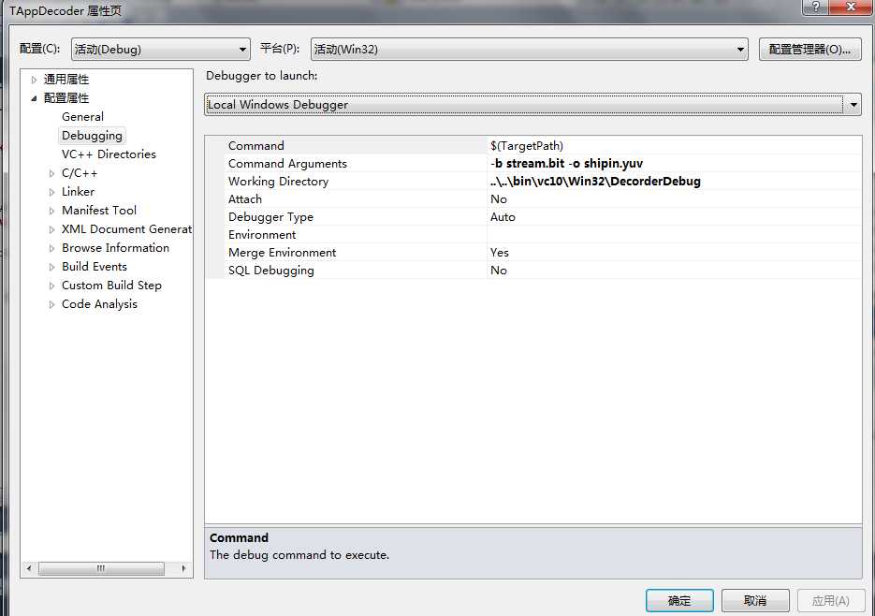Select the Merge Environment property row
The height and width of the screenshot is (616, 875).
pyautogui.click(x=532, y=253)
